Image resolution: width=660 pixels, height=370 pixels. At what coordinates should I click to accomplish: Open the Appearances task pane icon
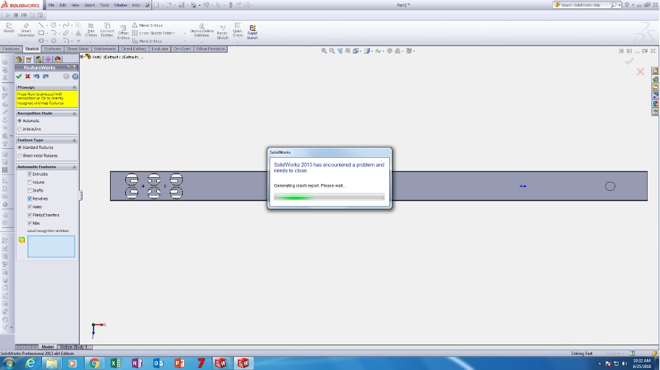click(655, 104)
